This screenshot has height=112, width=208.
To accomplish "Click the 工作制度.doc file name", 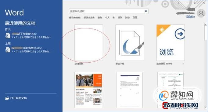I will pyautogui.click(x=24, y=34).
